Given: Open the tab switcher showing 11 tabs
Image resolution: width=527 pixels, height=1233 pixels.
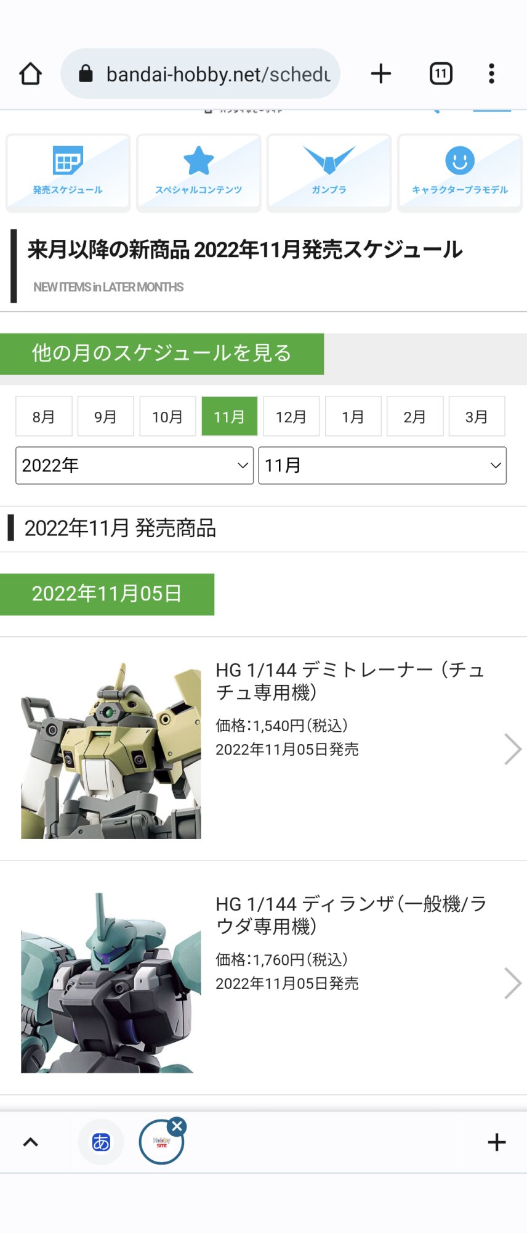Looking at the screenshot, I should (x=441, y=74).
